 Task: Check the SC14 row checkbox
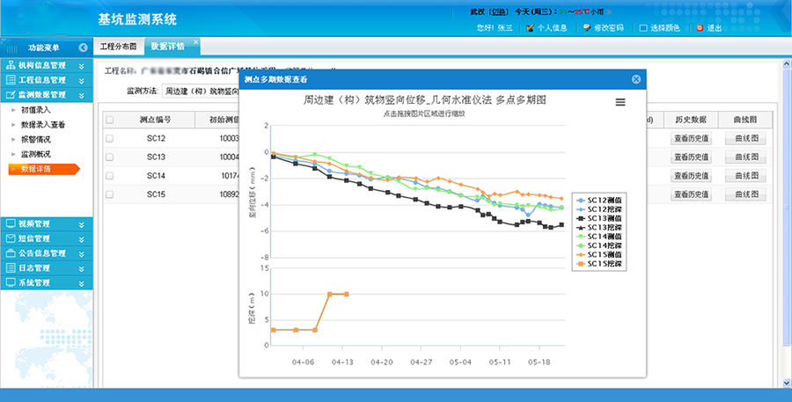tap(110, 176)
